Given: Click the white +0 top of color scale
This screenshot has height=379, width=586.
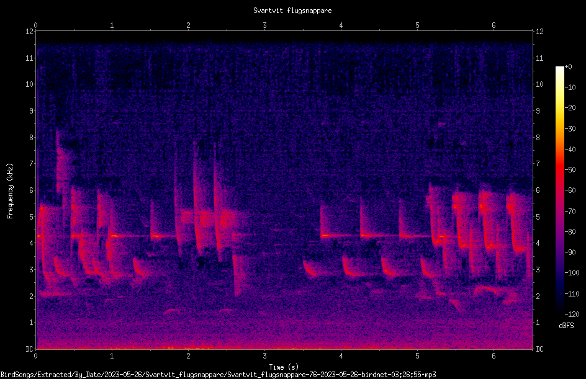Looking at the screenshot, I should (x=559, y=68).
